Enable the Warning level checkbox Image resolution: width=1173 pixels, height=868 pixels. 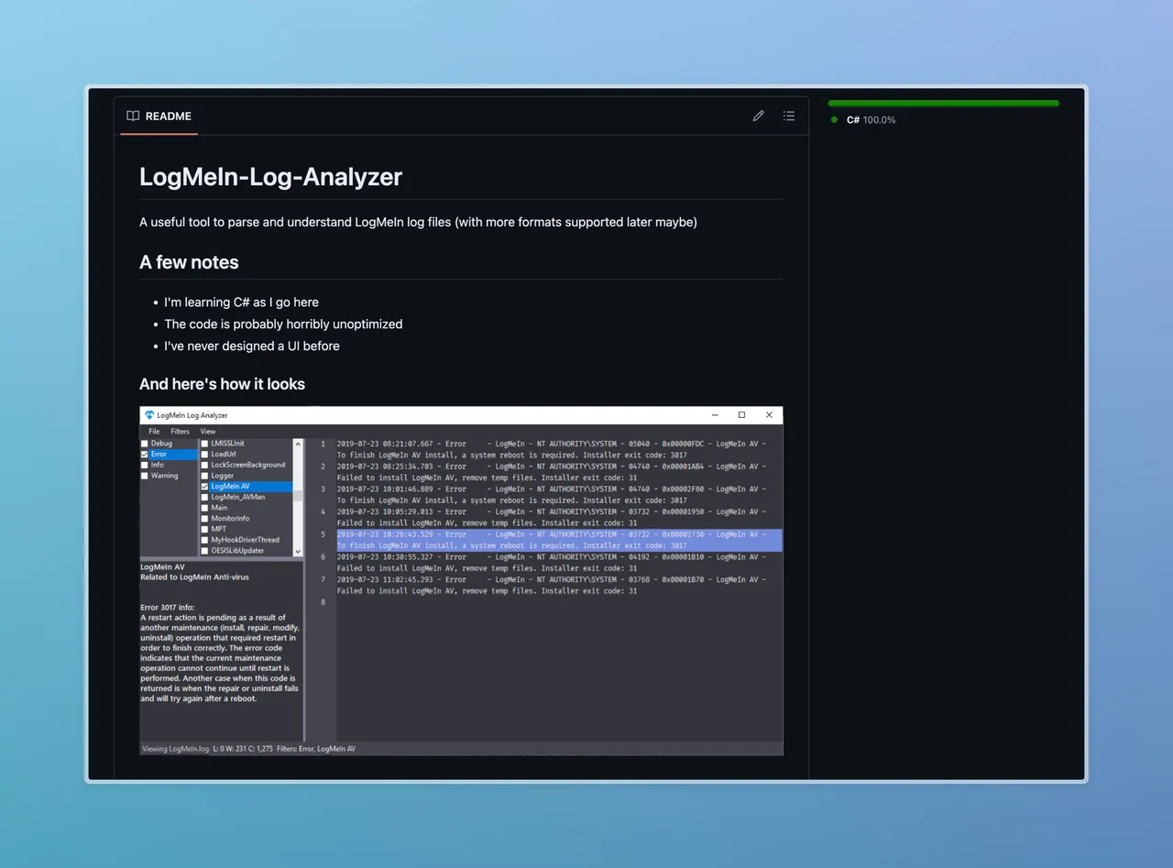tap(145, 476)
